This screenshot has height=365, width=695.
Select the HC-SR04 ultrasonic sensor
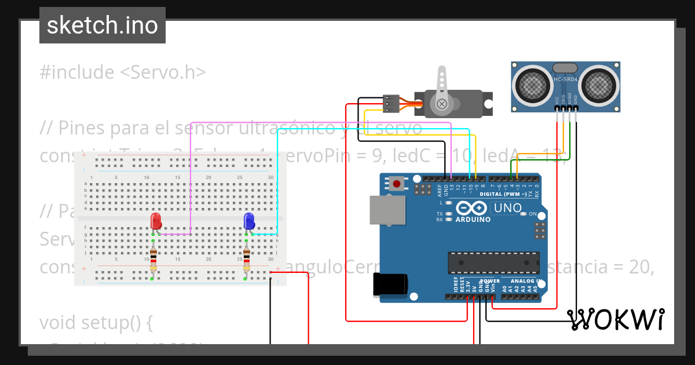(x=565, y=87)
